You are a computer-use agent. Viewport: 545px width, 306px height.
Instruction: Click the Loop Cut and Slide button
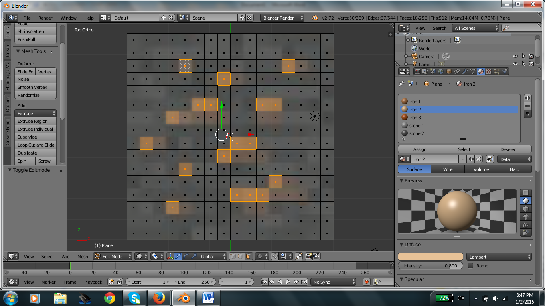(x=36, y=145)
